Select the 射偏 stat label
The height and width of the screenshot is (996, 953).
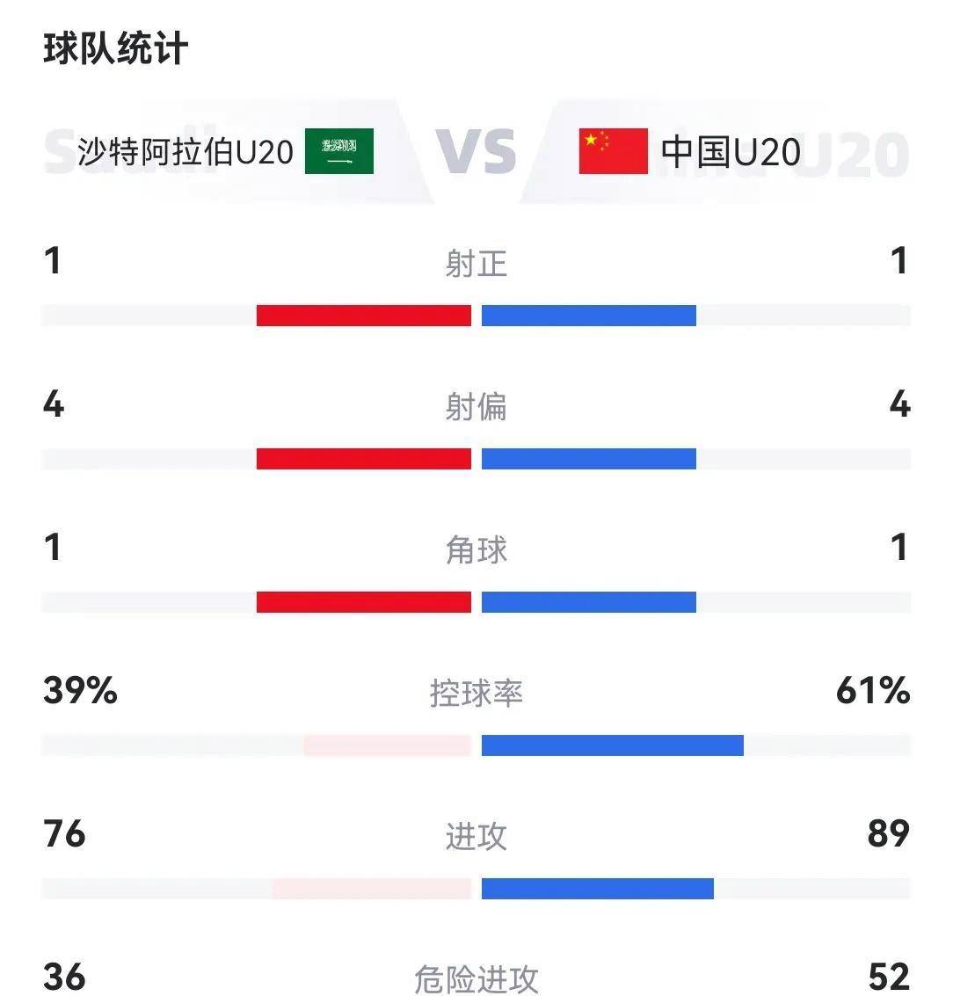(476, 406)
